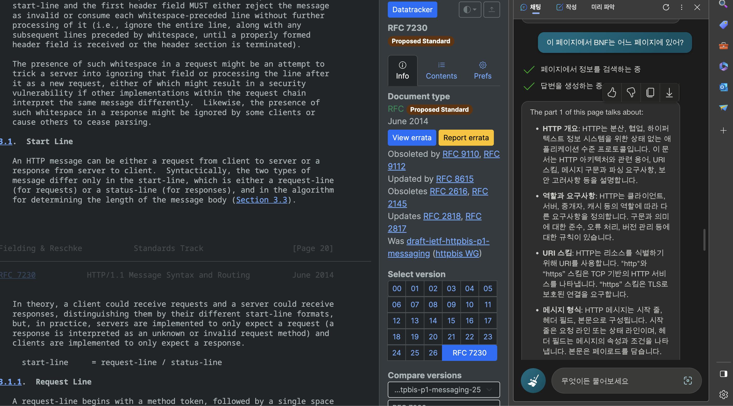The width and height of the screenshot is (733, 406).
Task: Click the upload arrow button beside Datatracker
Action: (x=492, y=10)
